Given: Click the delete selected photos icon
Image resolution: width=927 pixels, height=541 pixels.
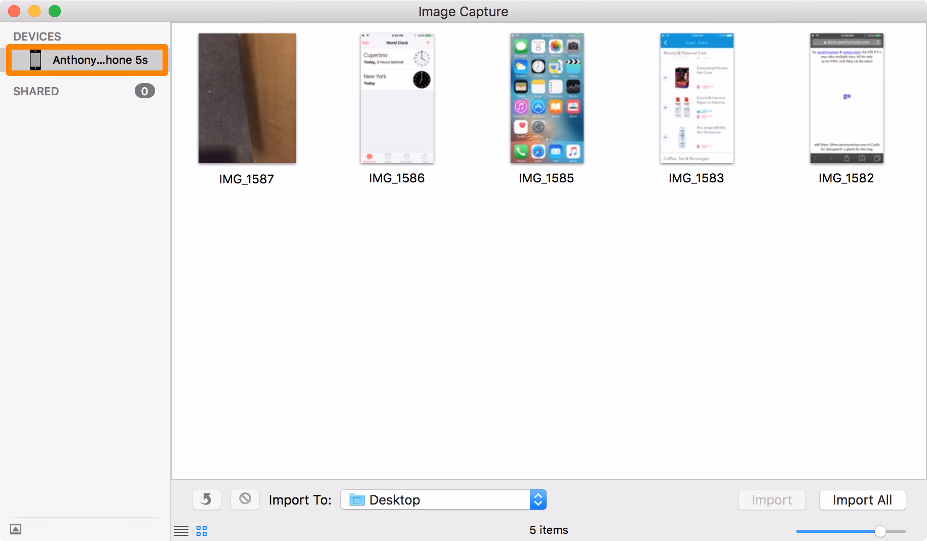Looking at the screenshot, I should tap(245, 499).
